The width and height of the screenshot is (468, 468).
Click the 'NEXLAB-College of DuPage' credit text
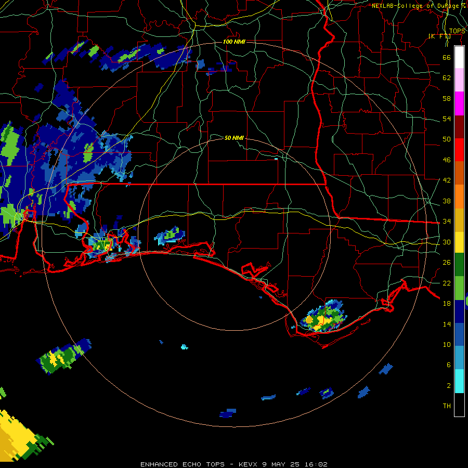tap(416, 6)
